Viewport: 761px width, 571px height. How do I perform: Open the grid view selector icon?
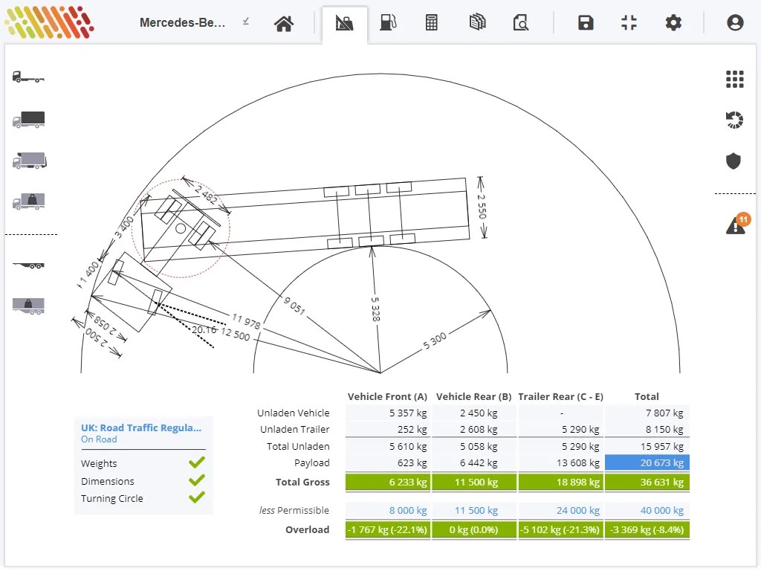click(x=734, y=79)
